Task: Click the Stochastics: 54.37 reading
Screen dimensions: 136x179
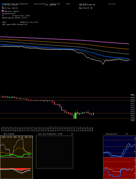Action: point(9,14)
